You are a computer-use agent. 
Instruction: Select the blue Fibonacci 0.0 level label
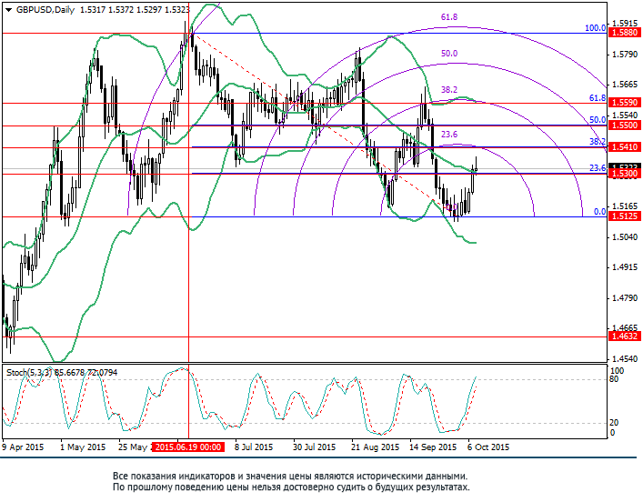[x=600, y=212]
